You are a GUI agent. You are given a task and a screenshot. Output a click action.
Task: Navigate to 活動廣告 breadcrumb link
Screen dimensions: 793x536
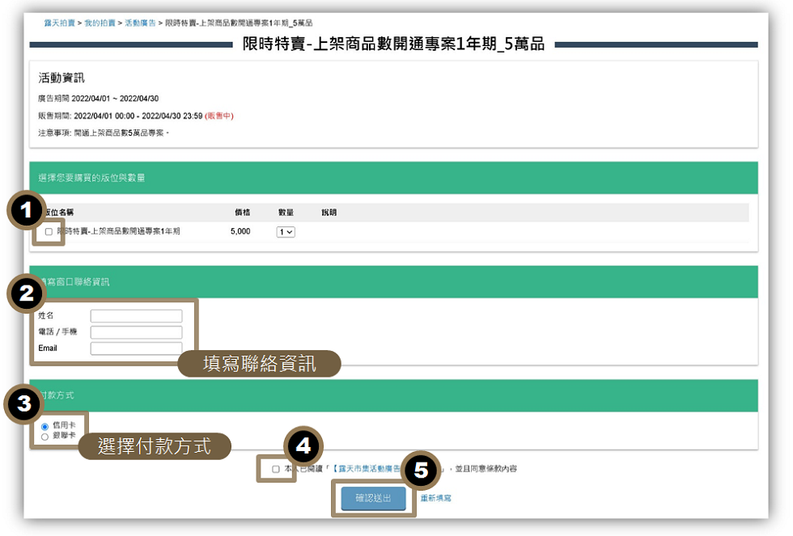[139, 23]
